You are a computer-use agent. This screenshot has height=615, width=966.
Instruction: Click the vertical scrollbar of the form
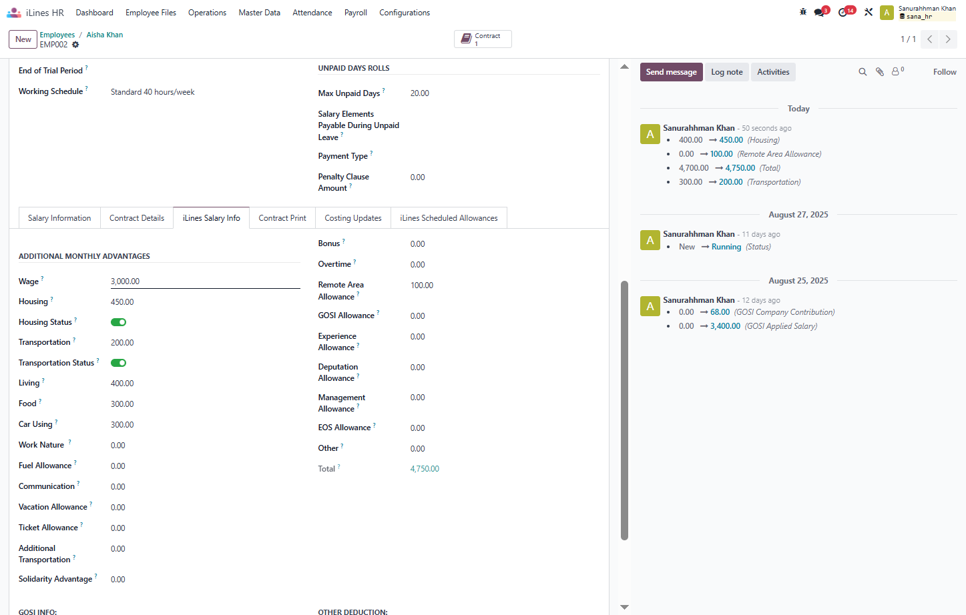[624, 410]
